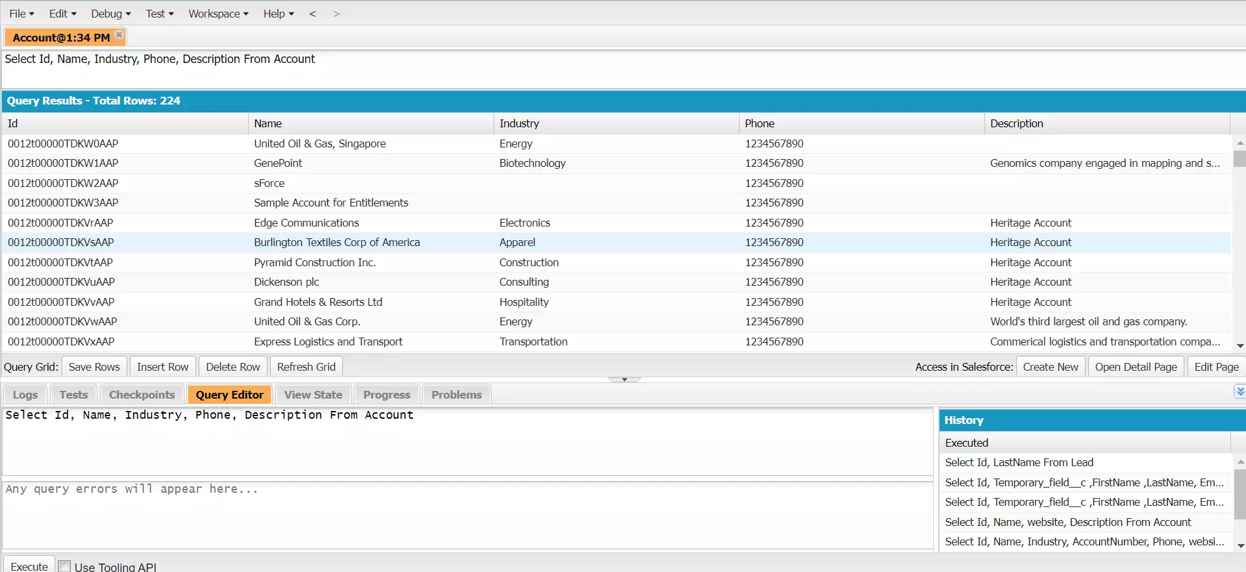Close the Account@1:34 PM tab
Screen dimensions: 1246x572
119,35
